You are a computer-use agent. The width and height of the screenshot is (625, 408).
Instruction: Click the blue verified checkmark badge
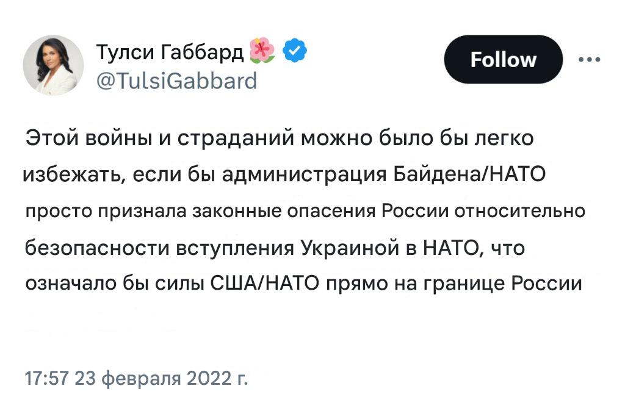point(295,52)
